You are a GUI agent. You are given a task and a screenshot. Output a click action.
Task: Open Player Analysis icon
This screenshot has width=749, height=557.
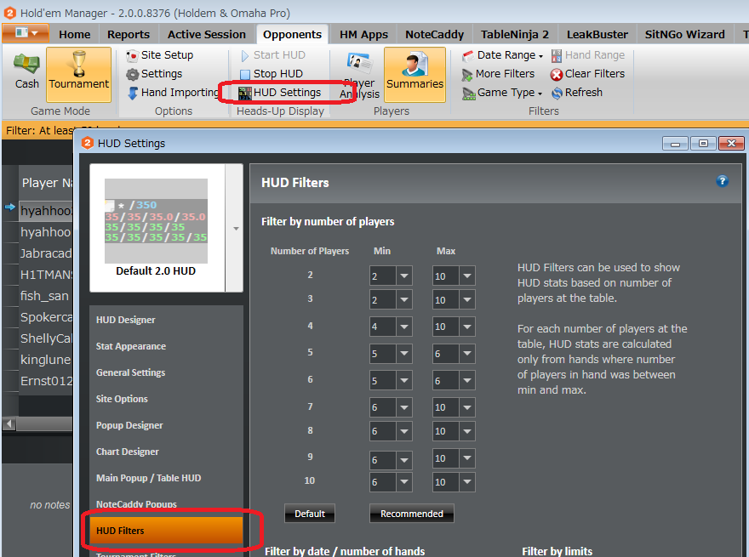tap(360, 75)
